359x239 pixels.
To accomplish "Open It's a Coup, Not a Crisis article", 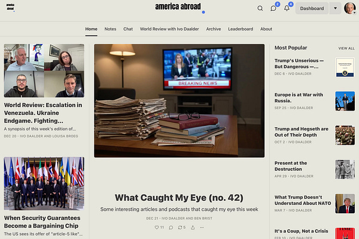I will 302,231.
